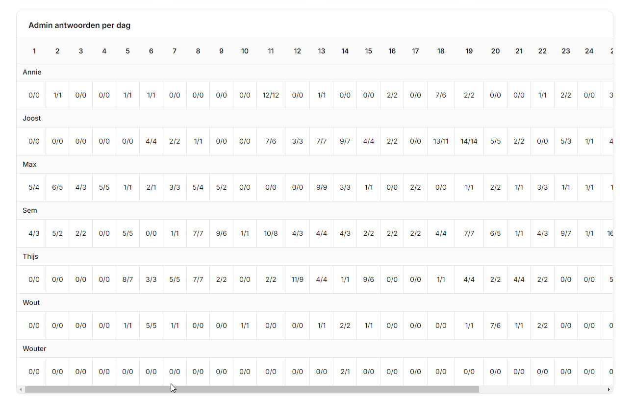Viewport: 633px width, 401px height.
Task: Select the Annie row label
Action: (32, 72)
